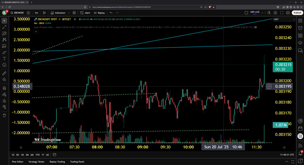
Task: Toggle hide all drawings eye icon
Action: 4,107
